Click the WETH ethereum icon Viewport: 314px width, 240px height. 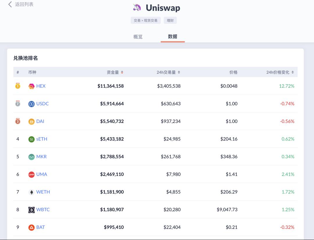31,192
